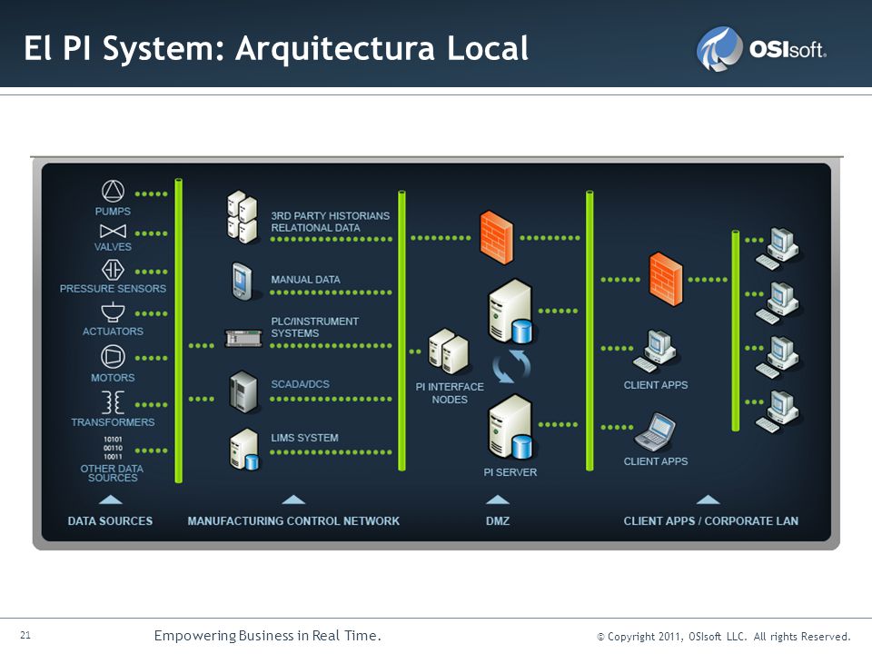The image size is (872, 654).
Task: Click the Pumps triangle-in-circle icon
Action: coord(113,192)
